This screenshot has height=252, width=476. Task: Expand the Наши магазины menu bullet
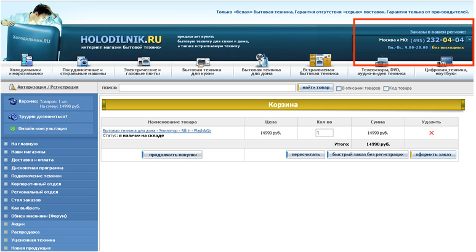pos(6,152)
